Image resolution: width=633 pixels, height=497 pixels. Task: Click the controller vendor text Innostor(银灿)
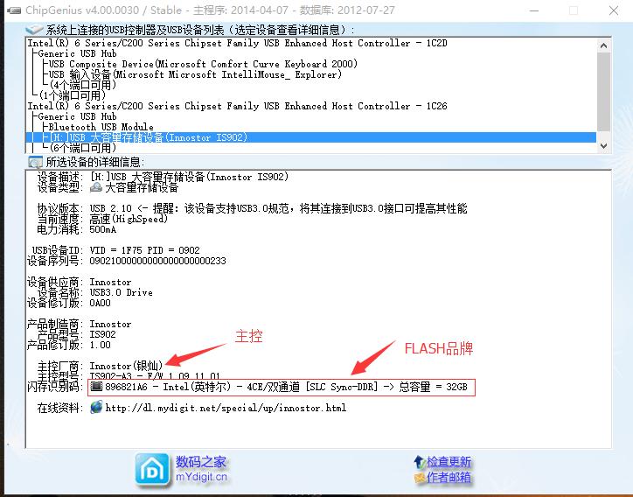[x=126, y=366]
